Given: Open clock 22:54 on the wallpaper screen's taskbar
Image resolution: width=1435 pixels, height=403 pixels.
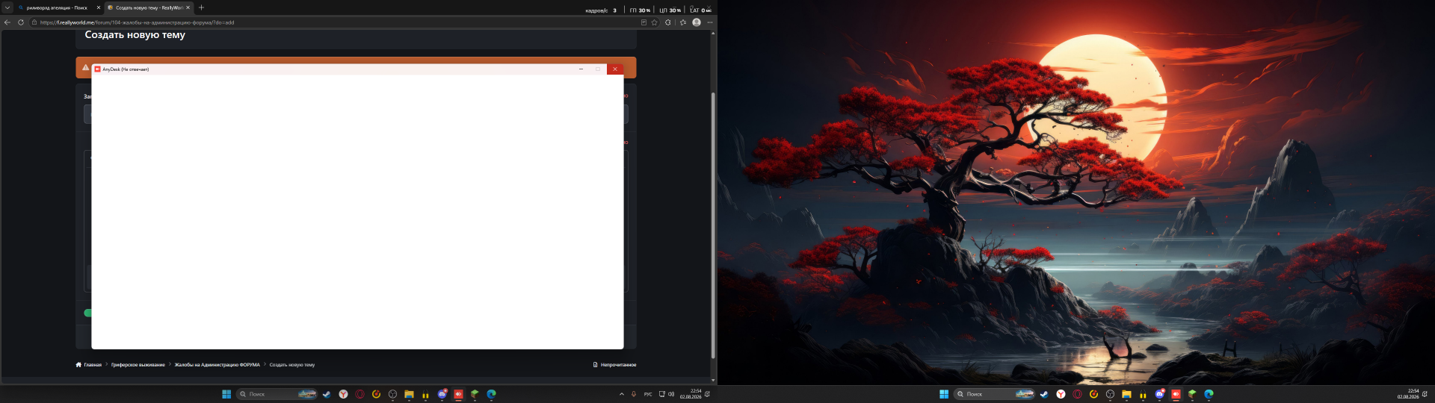Looking at the screenshot, I should (x=1408, y=394).
